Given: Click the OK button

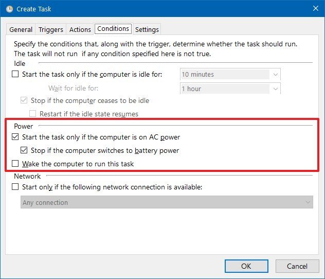Looking at the screenshot, I should point(246,266).
